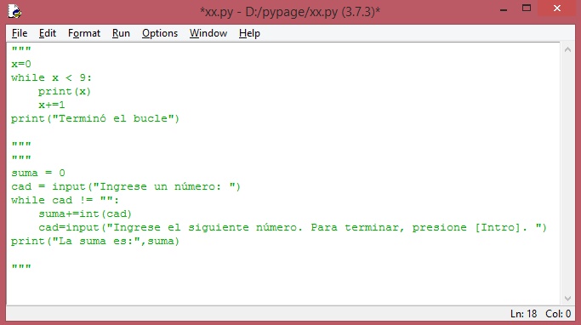Open the Window menu
This screenshot has width=581, height=325.
coord(208,33)
